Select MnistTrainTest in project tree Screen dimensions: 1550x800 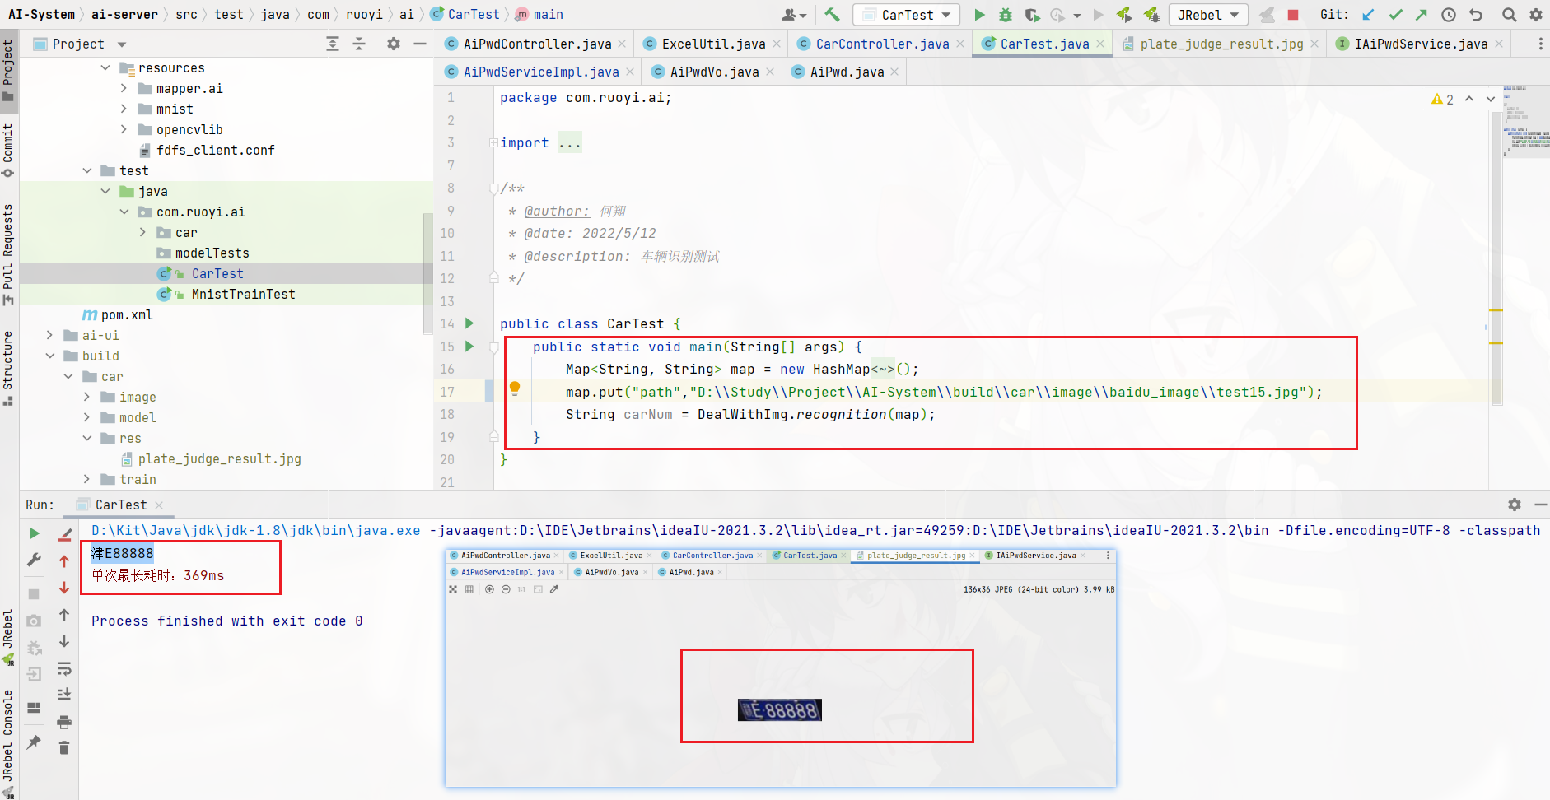pyautogui.click(x=243, y=294)
